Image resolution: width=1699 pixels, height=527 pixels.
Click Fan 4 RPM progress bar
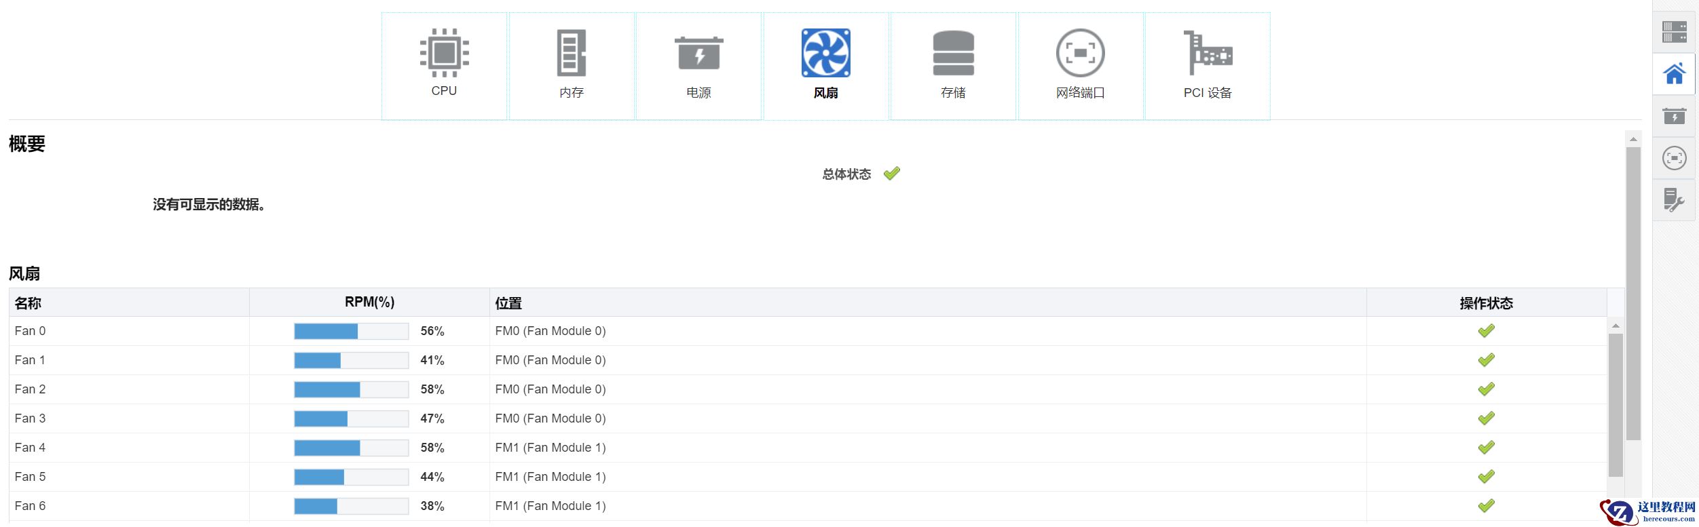click(x=351, y=448)
